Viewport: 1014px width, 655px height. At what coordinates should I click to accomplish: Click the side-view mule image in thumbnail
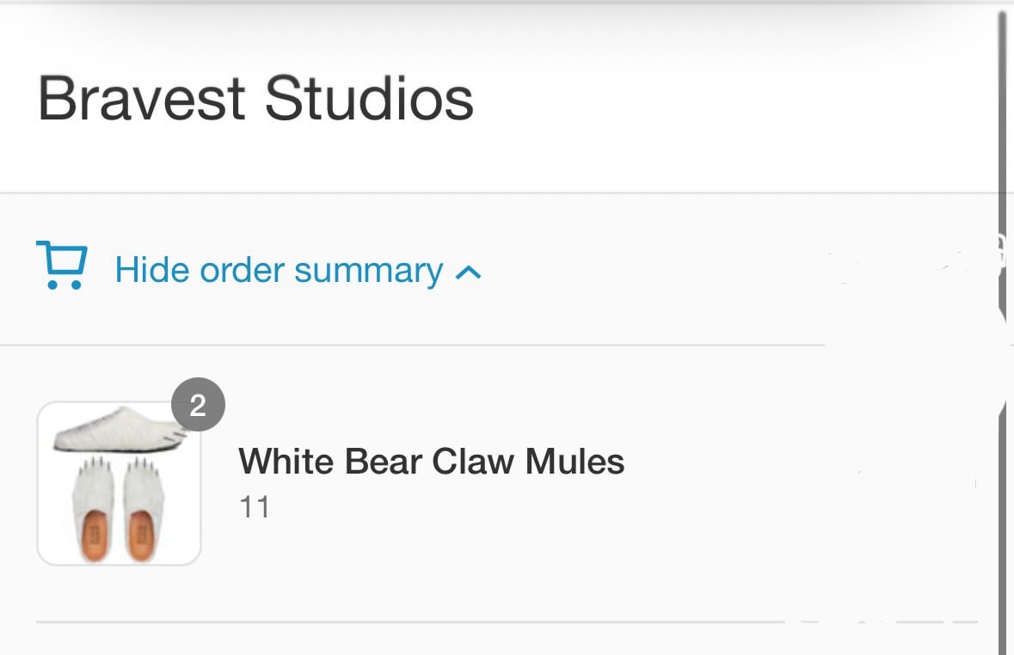pos(121,429)
